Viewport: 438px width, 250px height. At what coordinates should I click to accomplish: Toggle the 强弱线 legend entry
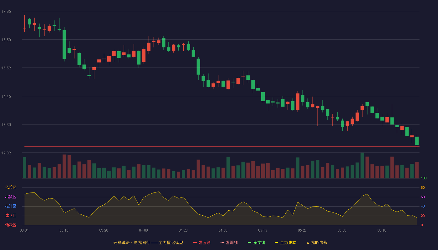click(229, 242)
